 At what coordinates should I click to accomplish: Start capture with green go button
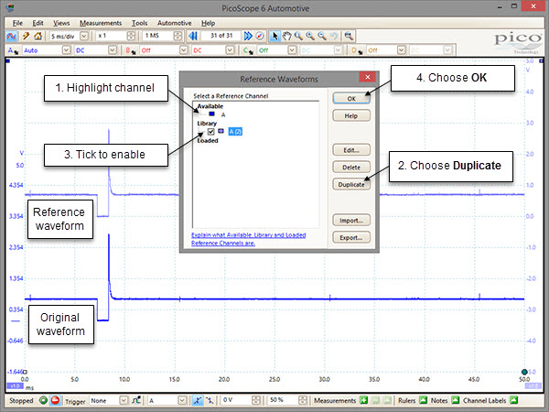pyautogui.click(x=43, y=400)
